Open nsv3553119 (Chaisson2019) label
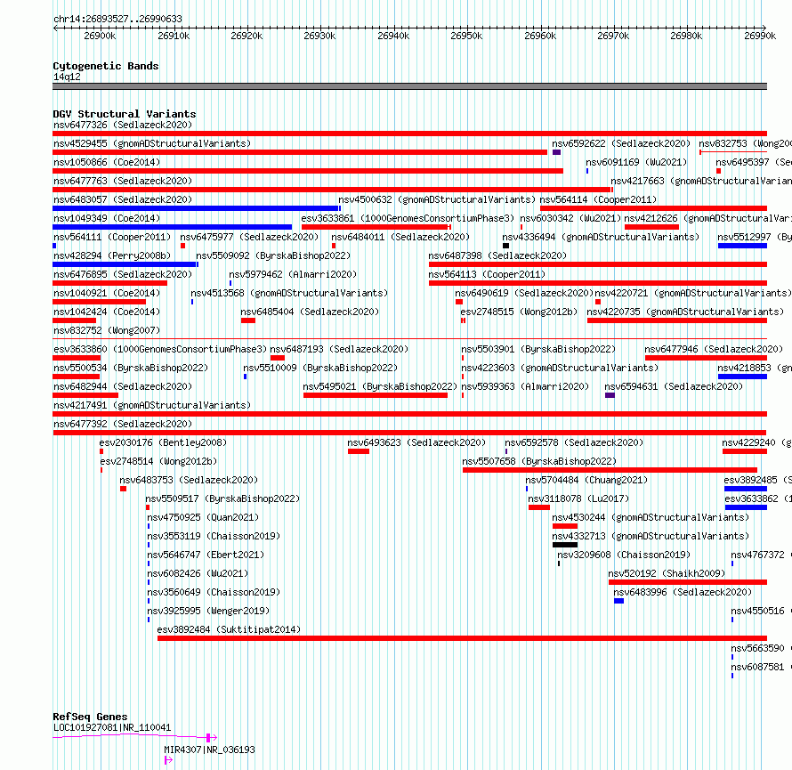This screenshot has height=770, width=792. pos(214,536)
